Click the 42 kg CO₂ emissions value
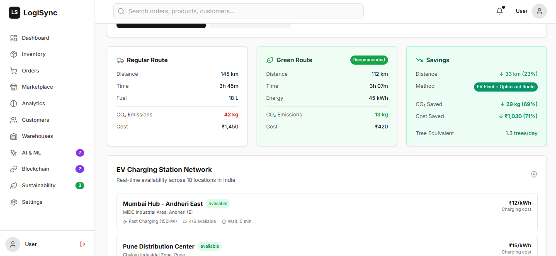This screenshot has height=256, width=556. (231, 115)
